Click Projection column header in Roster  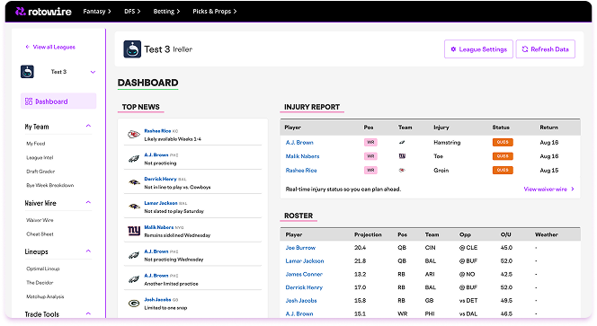tap(368, 234)
